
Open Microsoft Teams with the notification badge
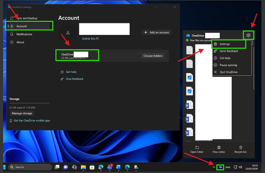pos(110,167)
